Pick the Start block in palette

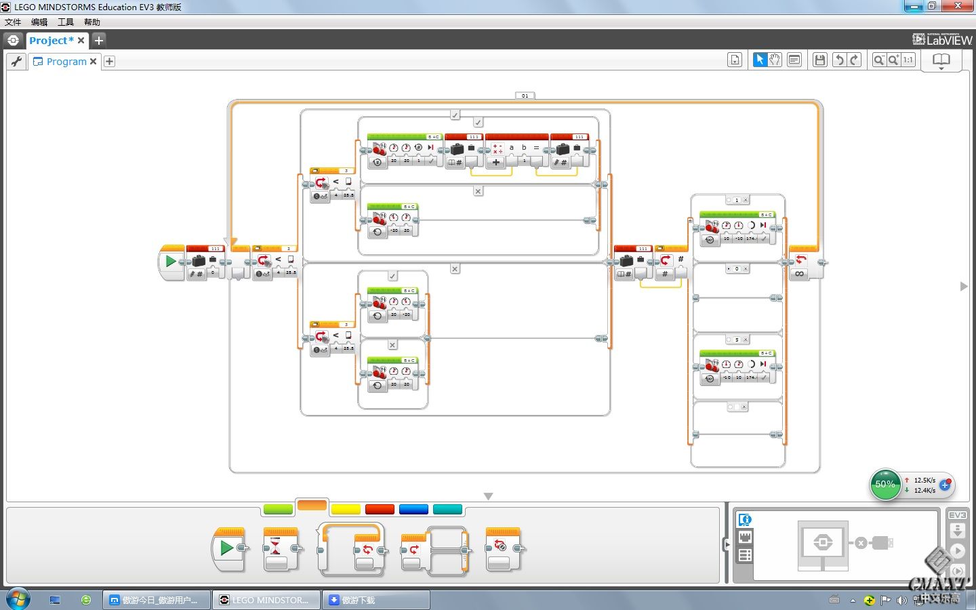(x=230, y=549)
